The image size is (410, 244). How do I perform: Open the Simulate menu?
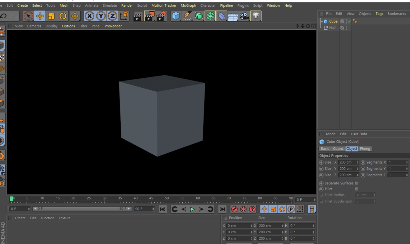[x=110, y=5]
